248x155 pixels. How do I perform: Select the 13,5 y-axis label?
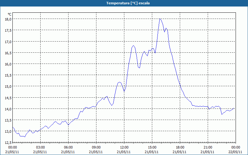click(8, 120)
